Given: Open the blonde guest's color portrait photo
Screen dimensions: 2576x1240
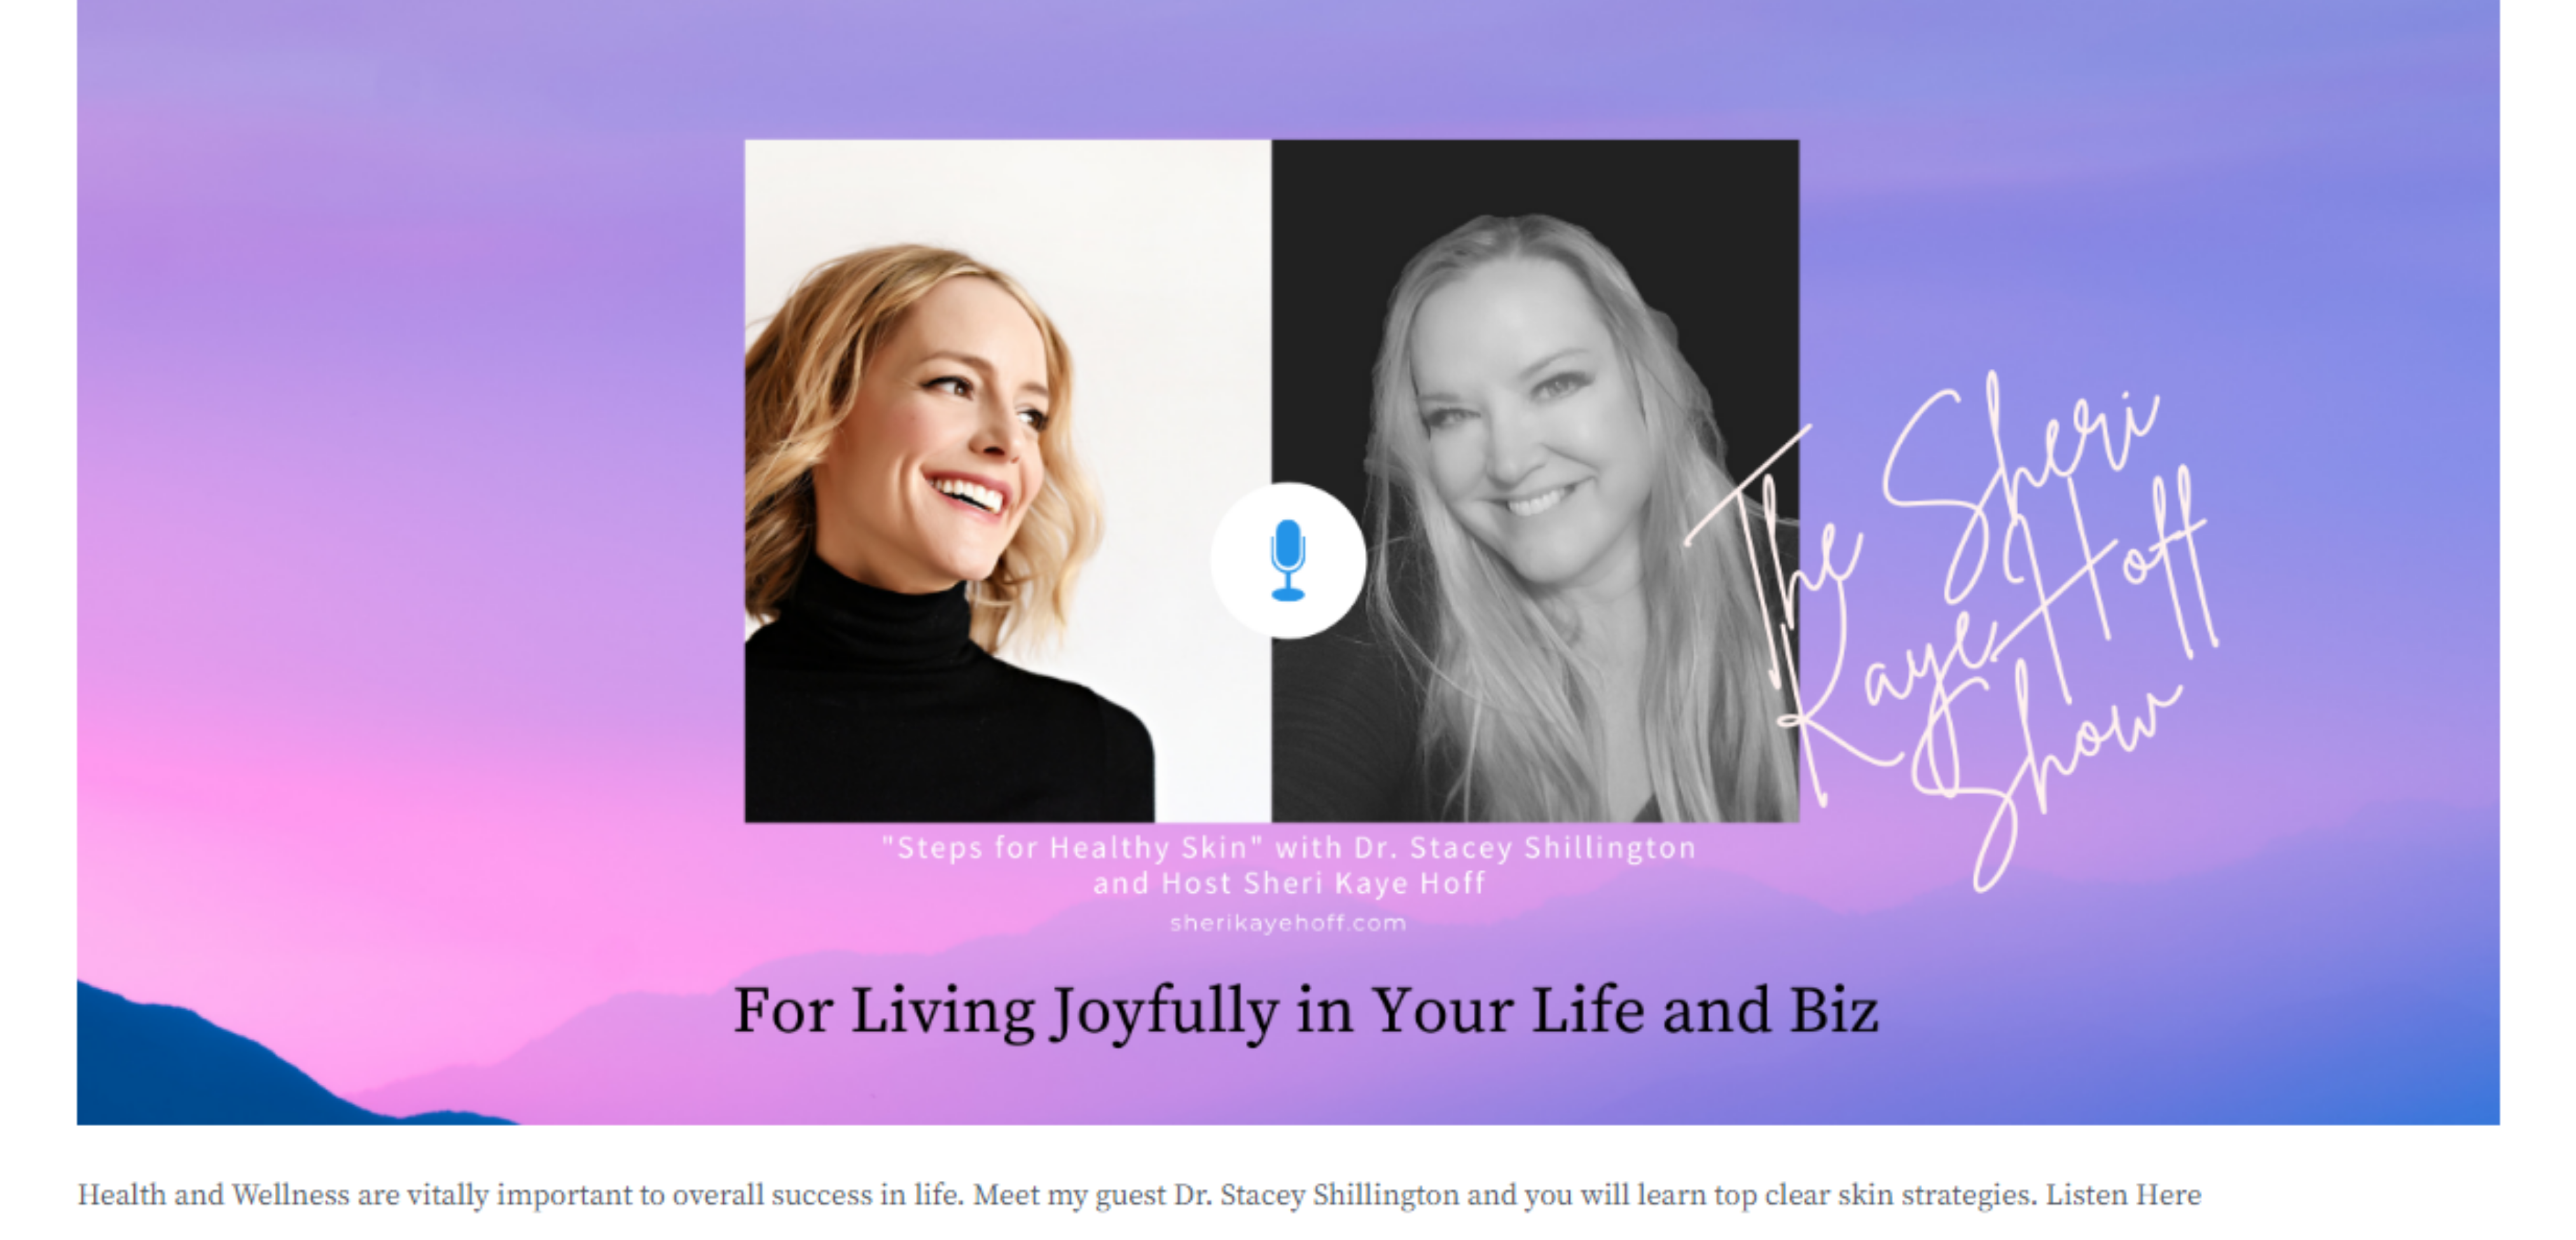Looking at the screenshot, I should tap(1007, 481).
